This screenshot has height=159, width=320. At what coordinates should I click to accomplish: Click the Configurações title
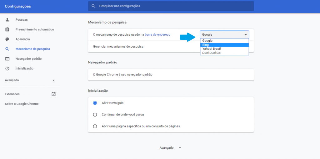(18, 6)
